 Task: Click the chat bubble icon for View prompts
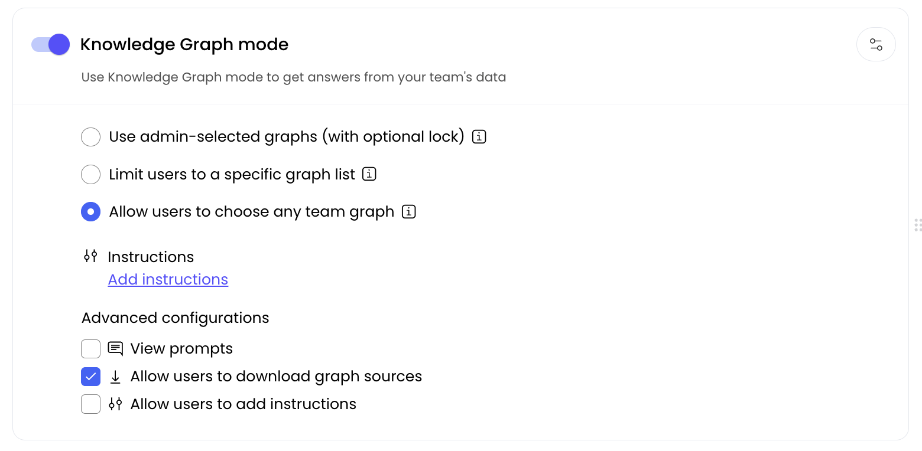[115, 349]
